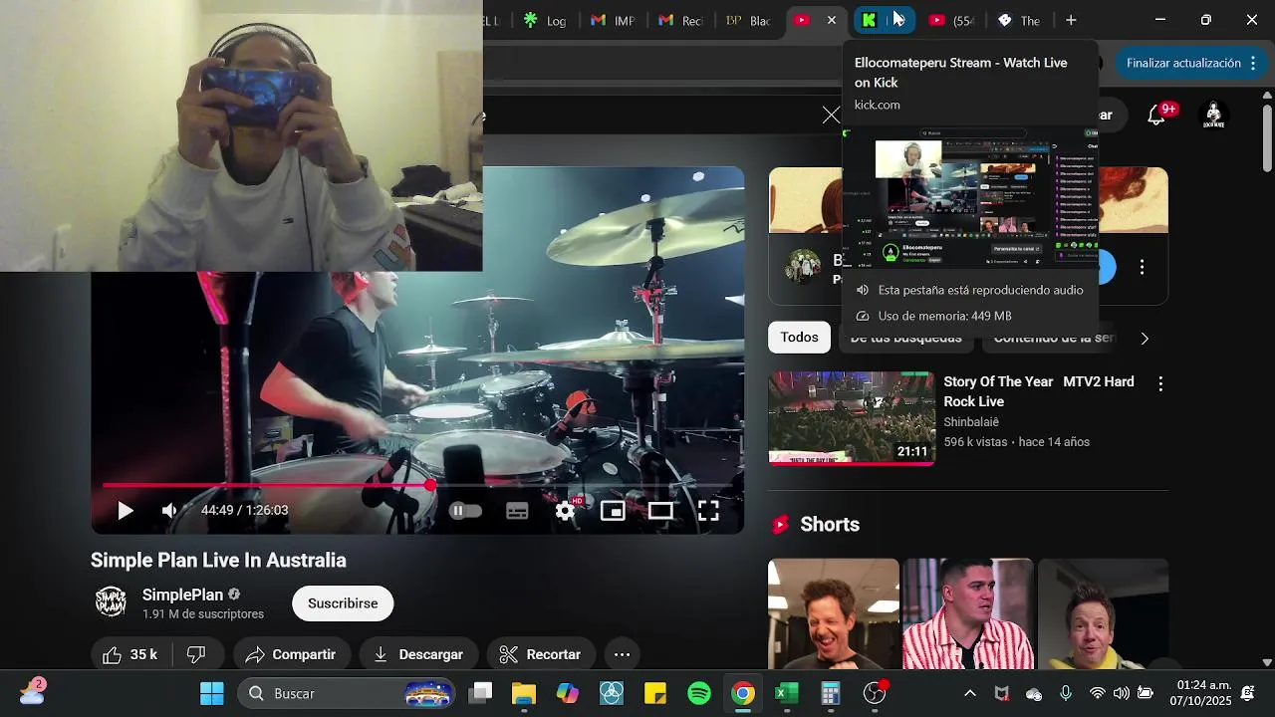The width and height of the screenshot is (1275, 717).
Task: Open the SimplePlan channel avatar
Action: (x=111, y=601)
